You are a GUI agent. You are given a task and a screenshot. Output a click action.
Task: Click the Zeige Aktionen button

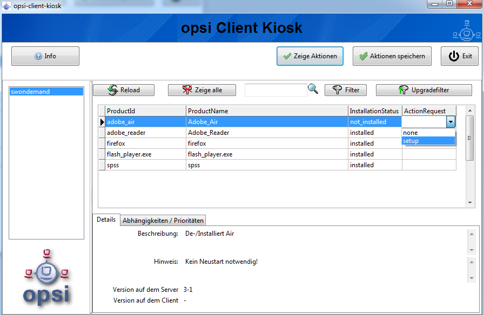[310, 56]
